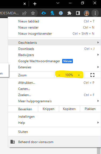Open the Extensions puzzle piece menu
This screenshot has height=154, width=101.
tap(69, 13)
